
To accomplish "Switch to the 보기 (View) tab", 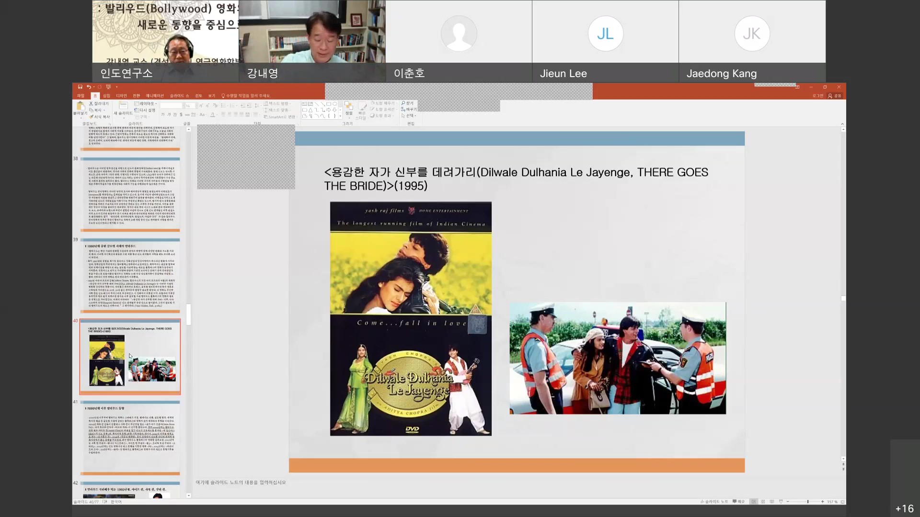I will (212, 96).
